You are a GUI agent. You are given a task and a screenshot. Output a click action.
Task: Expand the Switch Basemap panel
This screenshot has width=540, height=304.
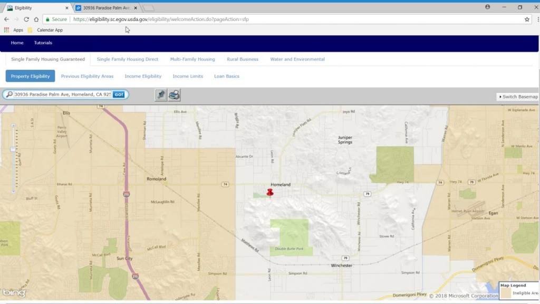[518, 97]
